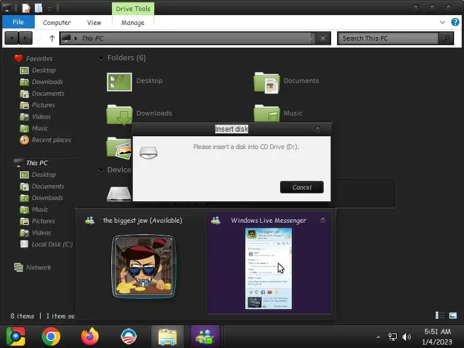Select the Music folder icon
This screenshot has width=464, height=348.
tap(267, 113)
